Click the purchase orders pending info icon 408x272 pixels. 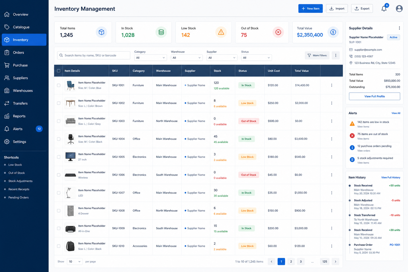[352, 148]
